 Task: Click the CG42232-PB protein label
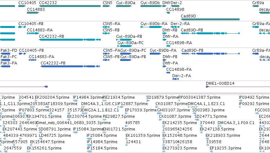pyautogui.click(x=53, y=63)
